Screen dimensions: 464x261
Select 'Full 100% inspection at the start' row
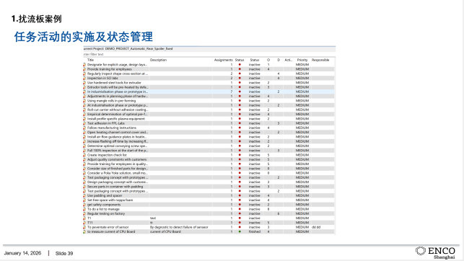[x=209, y=151]
